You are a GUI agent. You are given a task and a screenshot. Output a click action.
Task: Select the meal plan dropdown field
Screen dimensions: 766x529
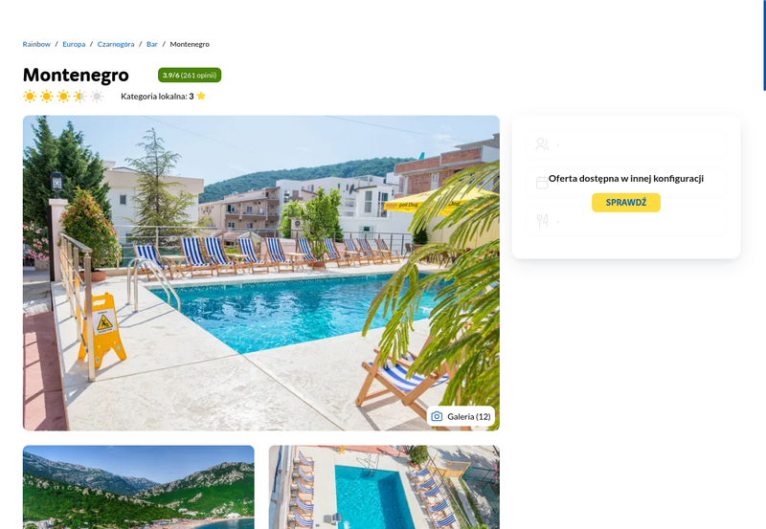click(626, 221)
